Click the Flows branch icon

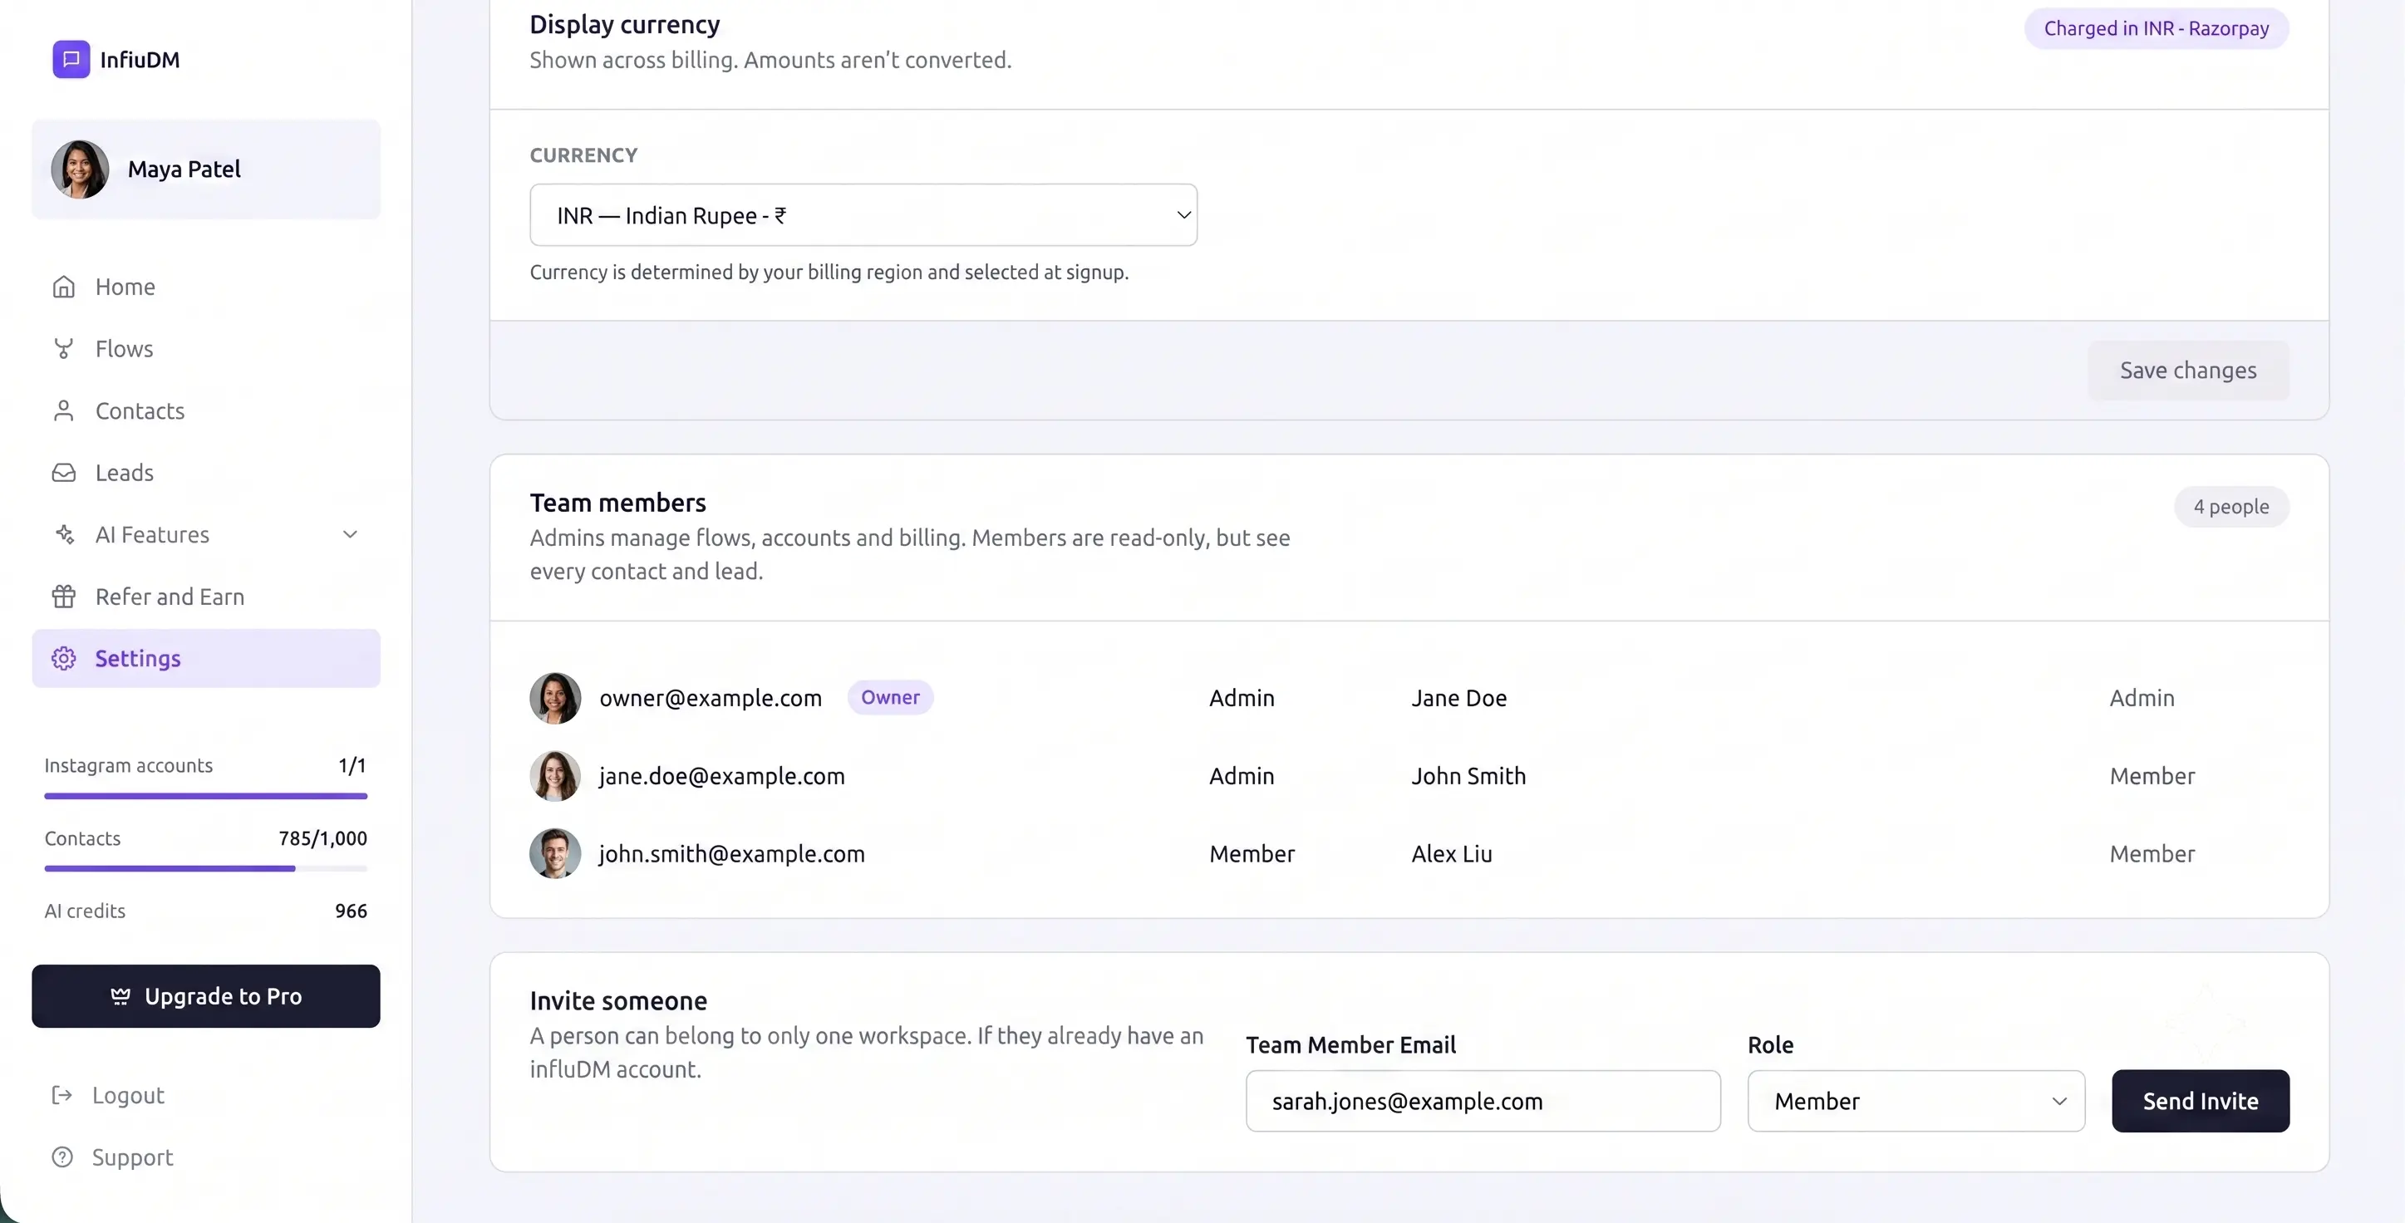63,348
